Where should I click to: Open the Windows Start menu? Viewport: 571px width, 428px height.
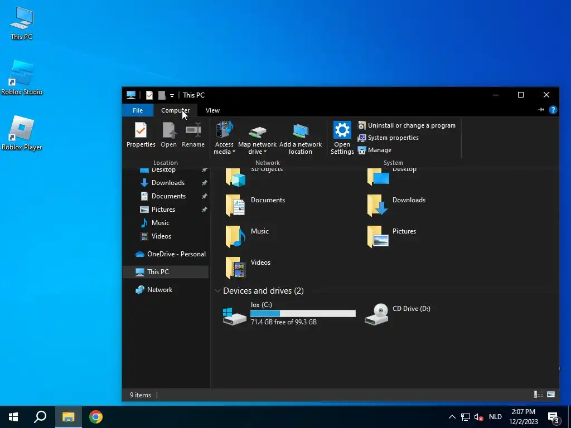13,417
